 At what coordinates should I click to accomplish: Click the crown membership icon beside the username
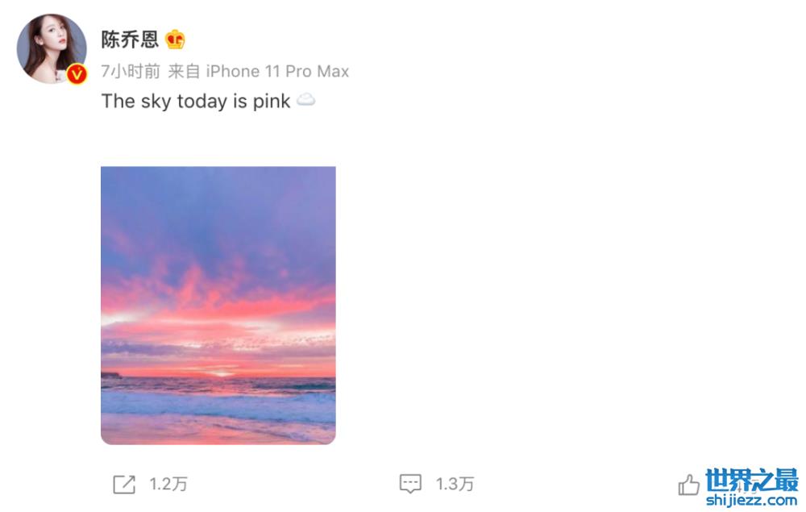click(x=175, y=40)
